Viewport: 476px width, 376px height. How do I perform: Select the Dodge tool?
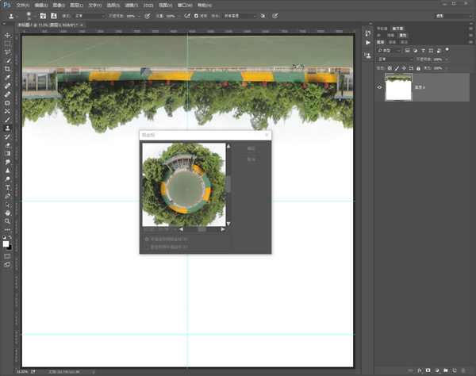pyautogui.click(x=7, y=179)
